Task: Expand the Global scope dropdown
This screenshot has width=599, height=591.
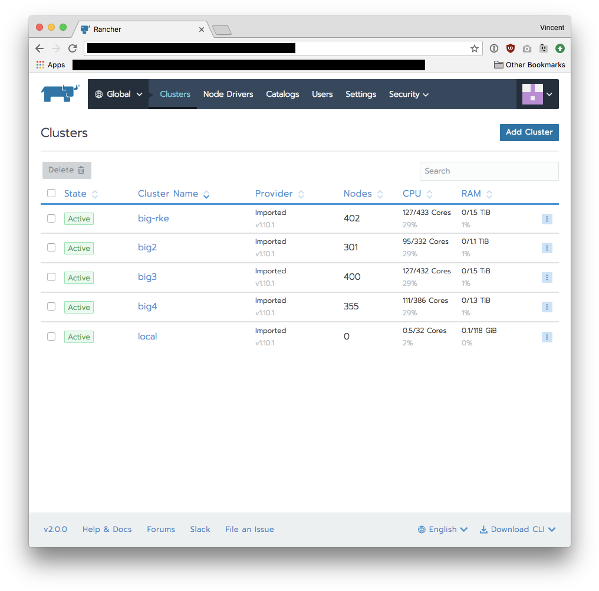Action: click(119, 94)
